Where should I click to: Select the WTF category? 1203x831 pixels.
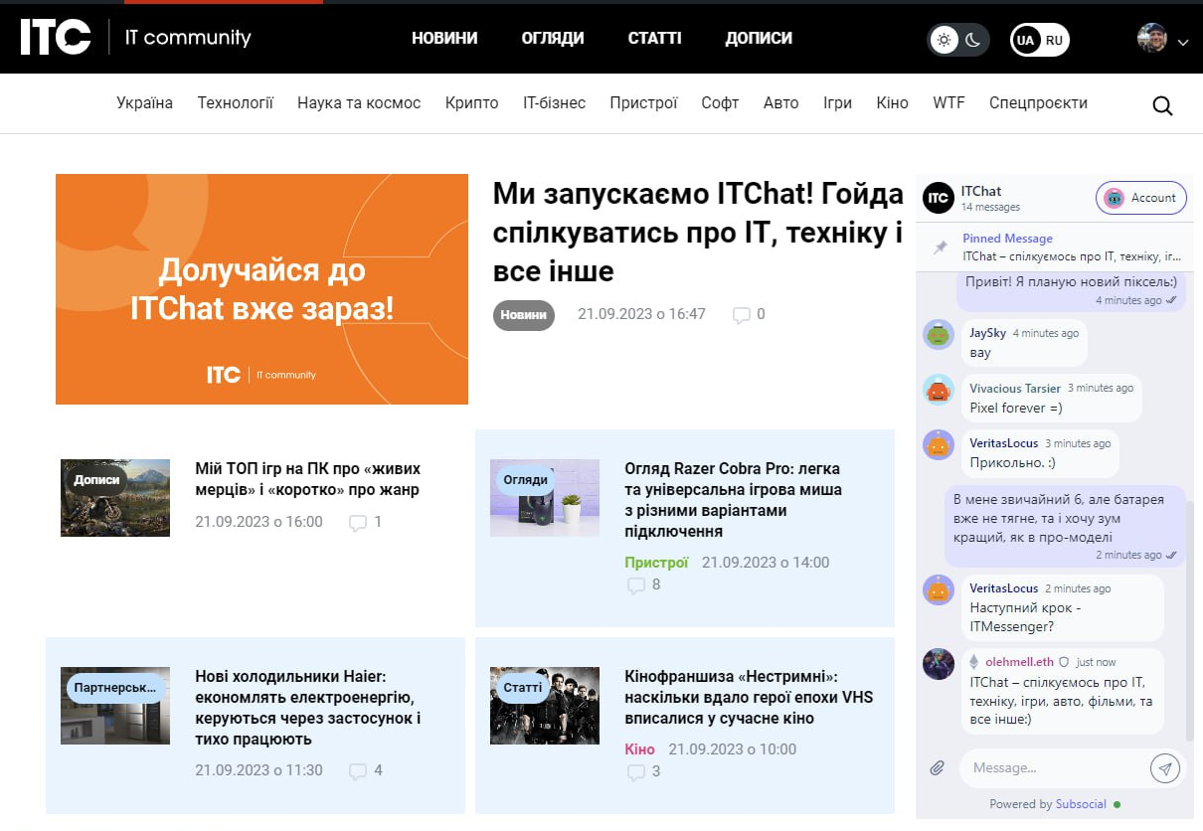click(948, 103)
